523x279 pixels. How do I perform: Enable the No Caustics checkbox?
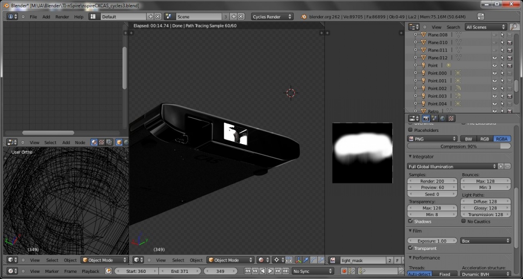pyautogui.click(x=463, y=221)
